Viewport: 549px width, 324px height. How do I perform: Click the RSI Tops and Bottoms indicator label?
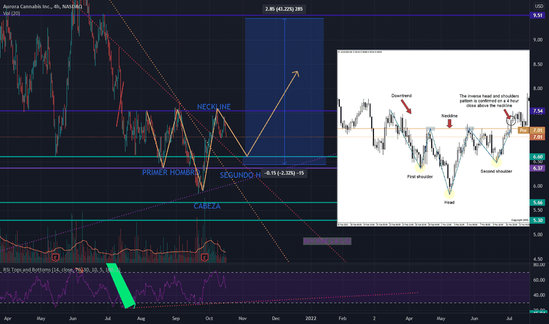tap(62, 270)
